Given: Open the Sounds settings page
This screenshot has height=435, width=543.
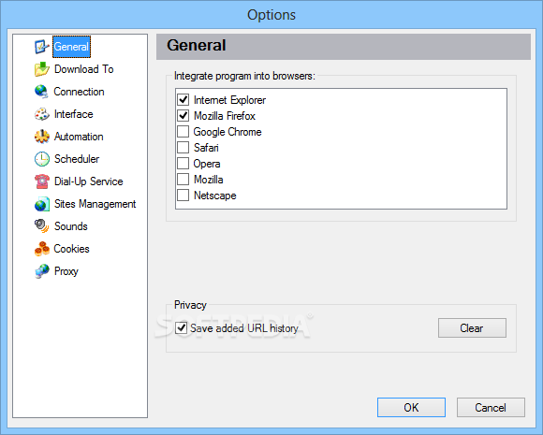Looking at the screenshot, I should [x=70, y=226].
